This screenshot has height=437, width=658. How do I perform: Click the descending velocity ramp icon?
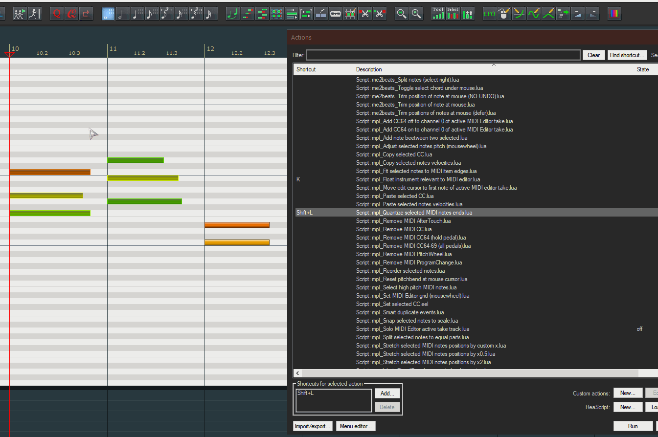pyautogui.click(x=592, y=14)
